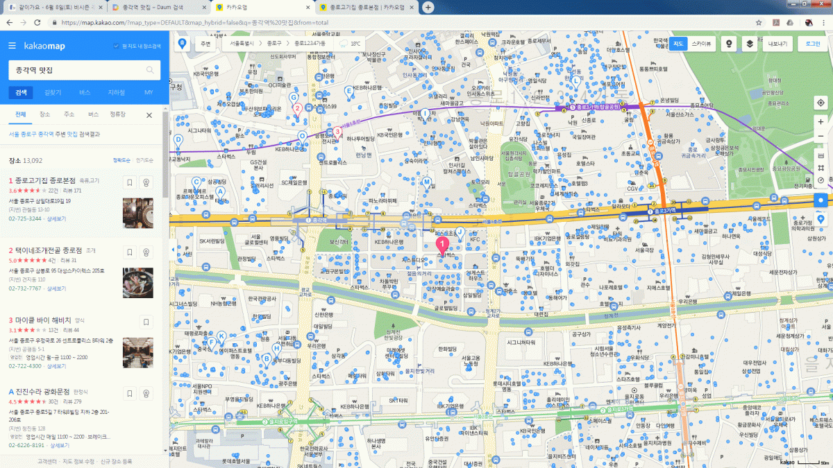Select the 길찾기 directions tab
Screen dimensions: 833x468
(x=53, y=92)
